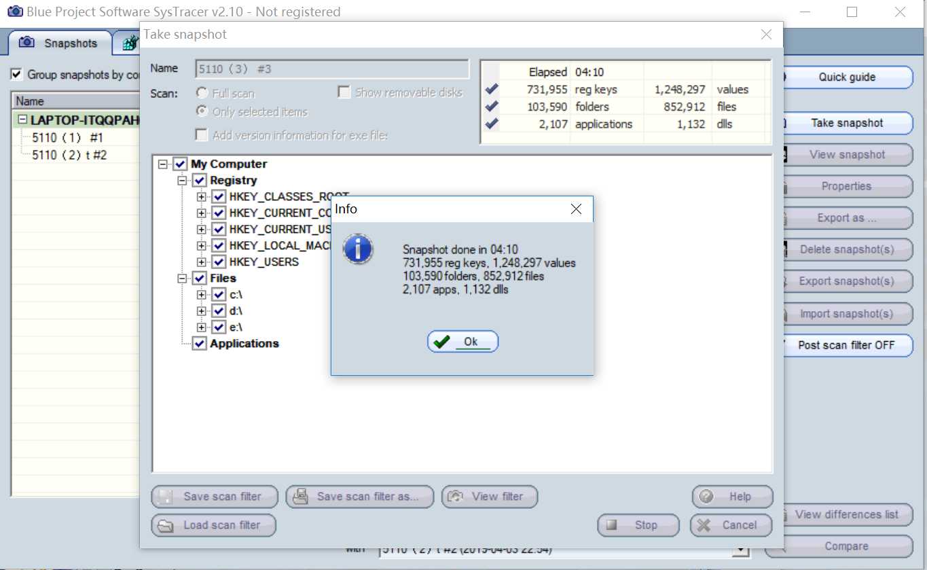Screen dimensions: 927x570
Task: Click Save scan filter as button
Action: (x=360, y=497)
